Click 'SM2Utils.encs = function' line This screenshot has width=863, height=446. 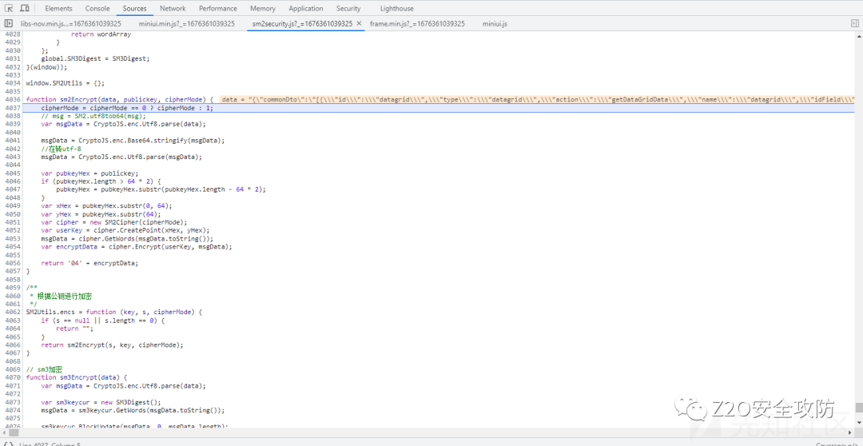click(114, 313)
